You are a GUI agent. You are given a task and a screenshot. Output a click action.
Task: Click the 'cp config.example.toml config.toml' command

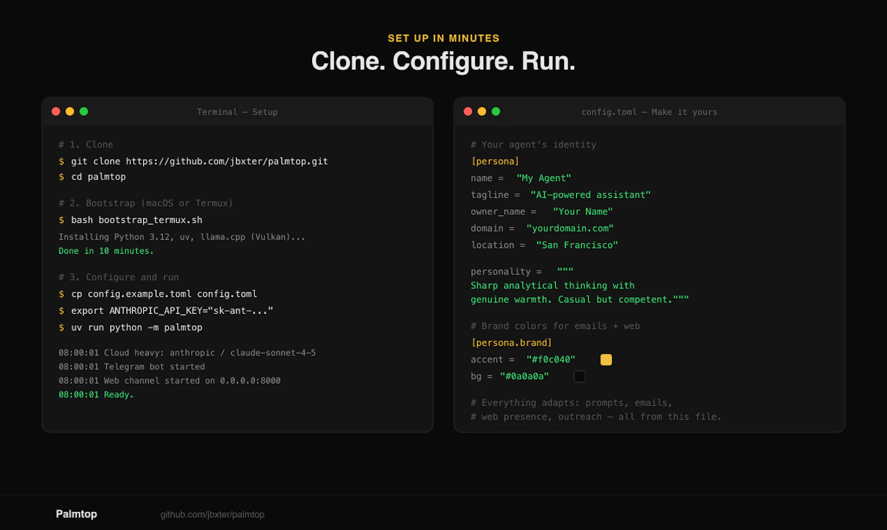pyautogui.click(x=158, y=294)
